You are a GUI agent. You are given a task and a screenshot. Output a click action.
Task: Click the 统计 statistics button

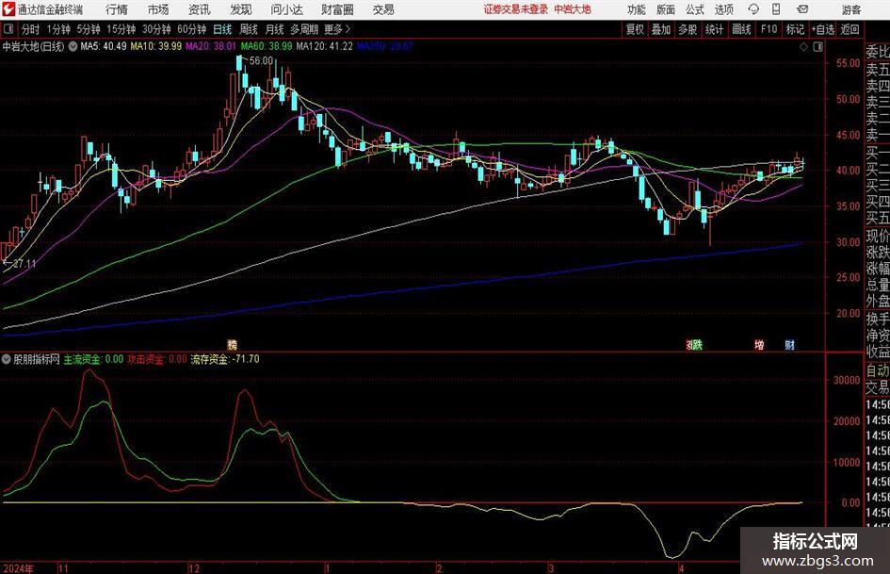714,29
